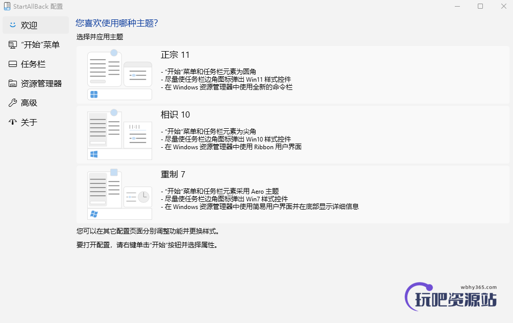Click the note 要打开配置，请右键单击"开始"按钮并选择属性
Viewport: 513px width, 323px height.
click(x=147, y=245)
